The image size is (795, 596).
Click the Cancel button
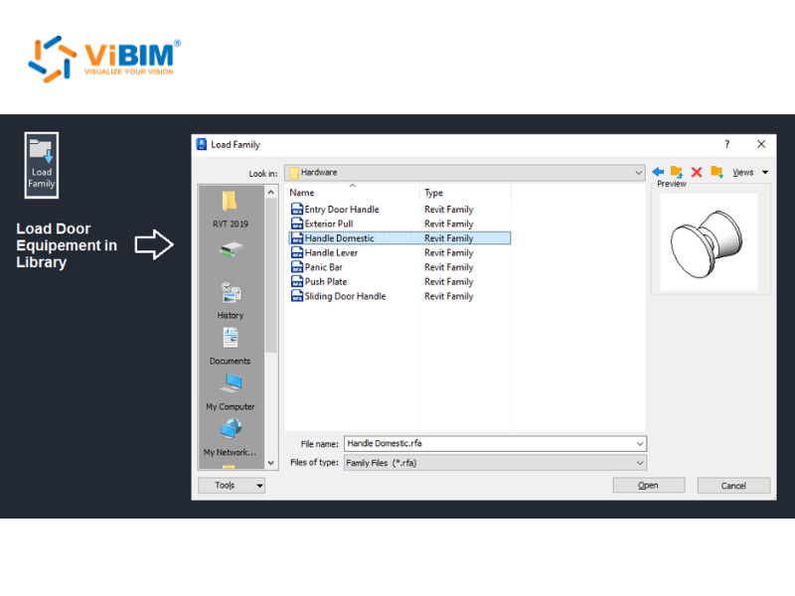tap(733, 486)
